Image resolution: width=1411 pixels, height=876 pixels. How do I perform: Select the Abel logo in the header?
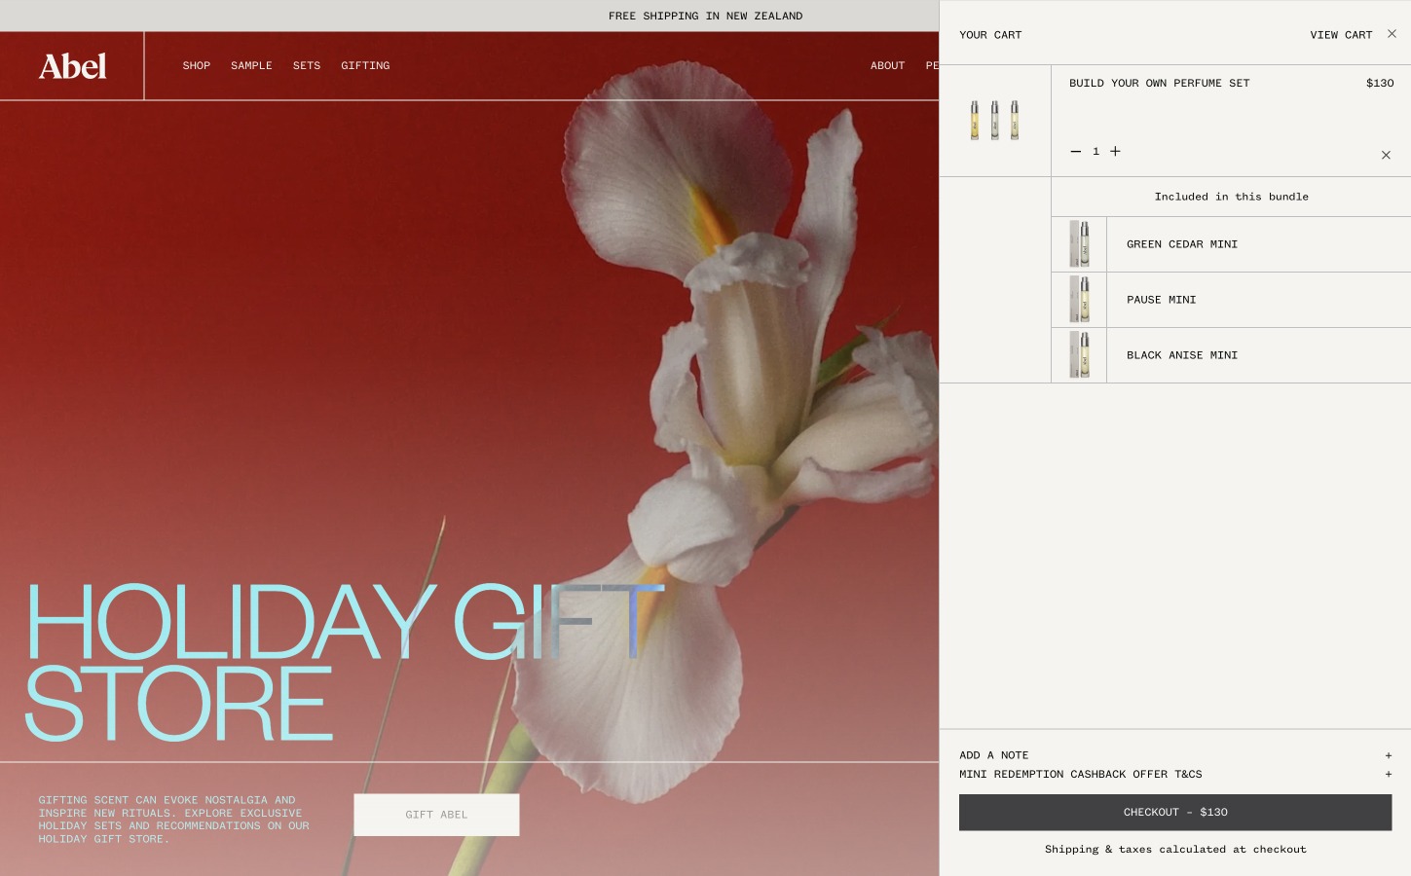tap(72, 65)
